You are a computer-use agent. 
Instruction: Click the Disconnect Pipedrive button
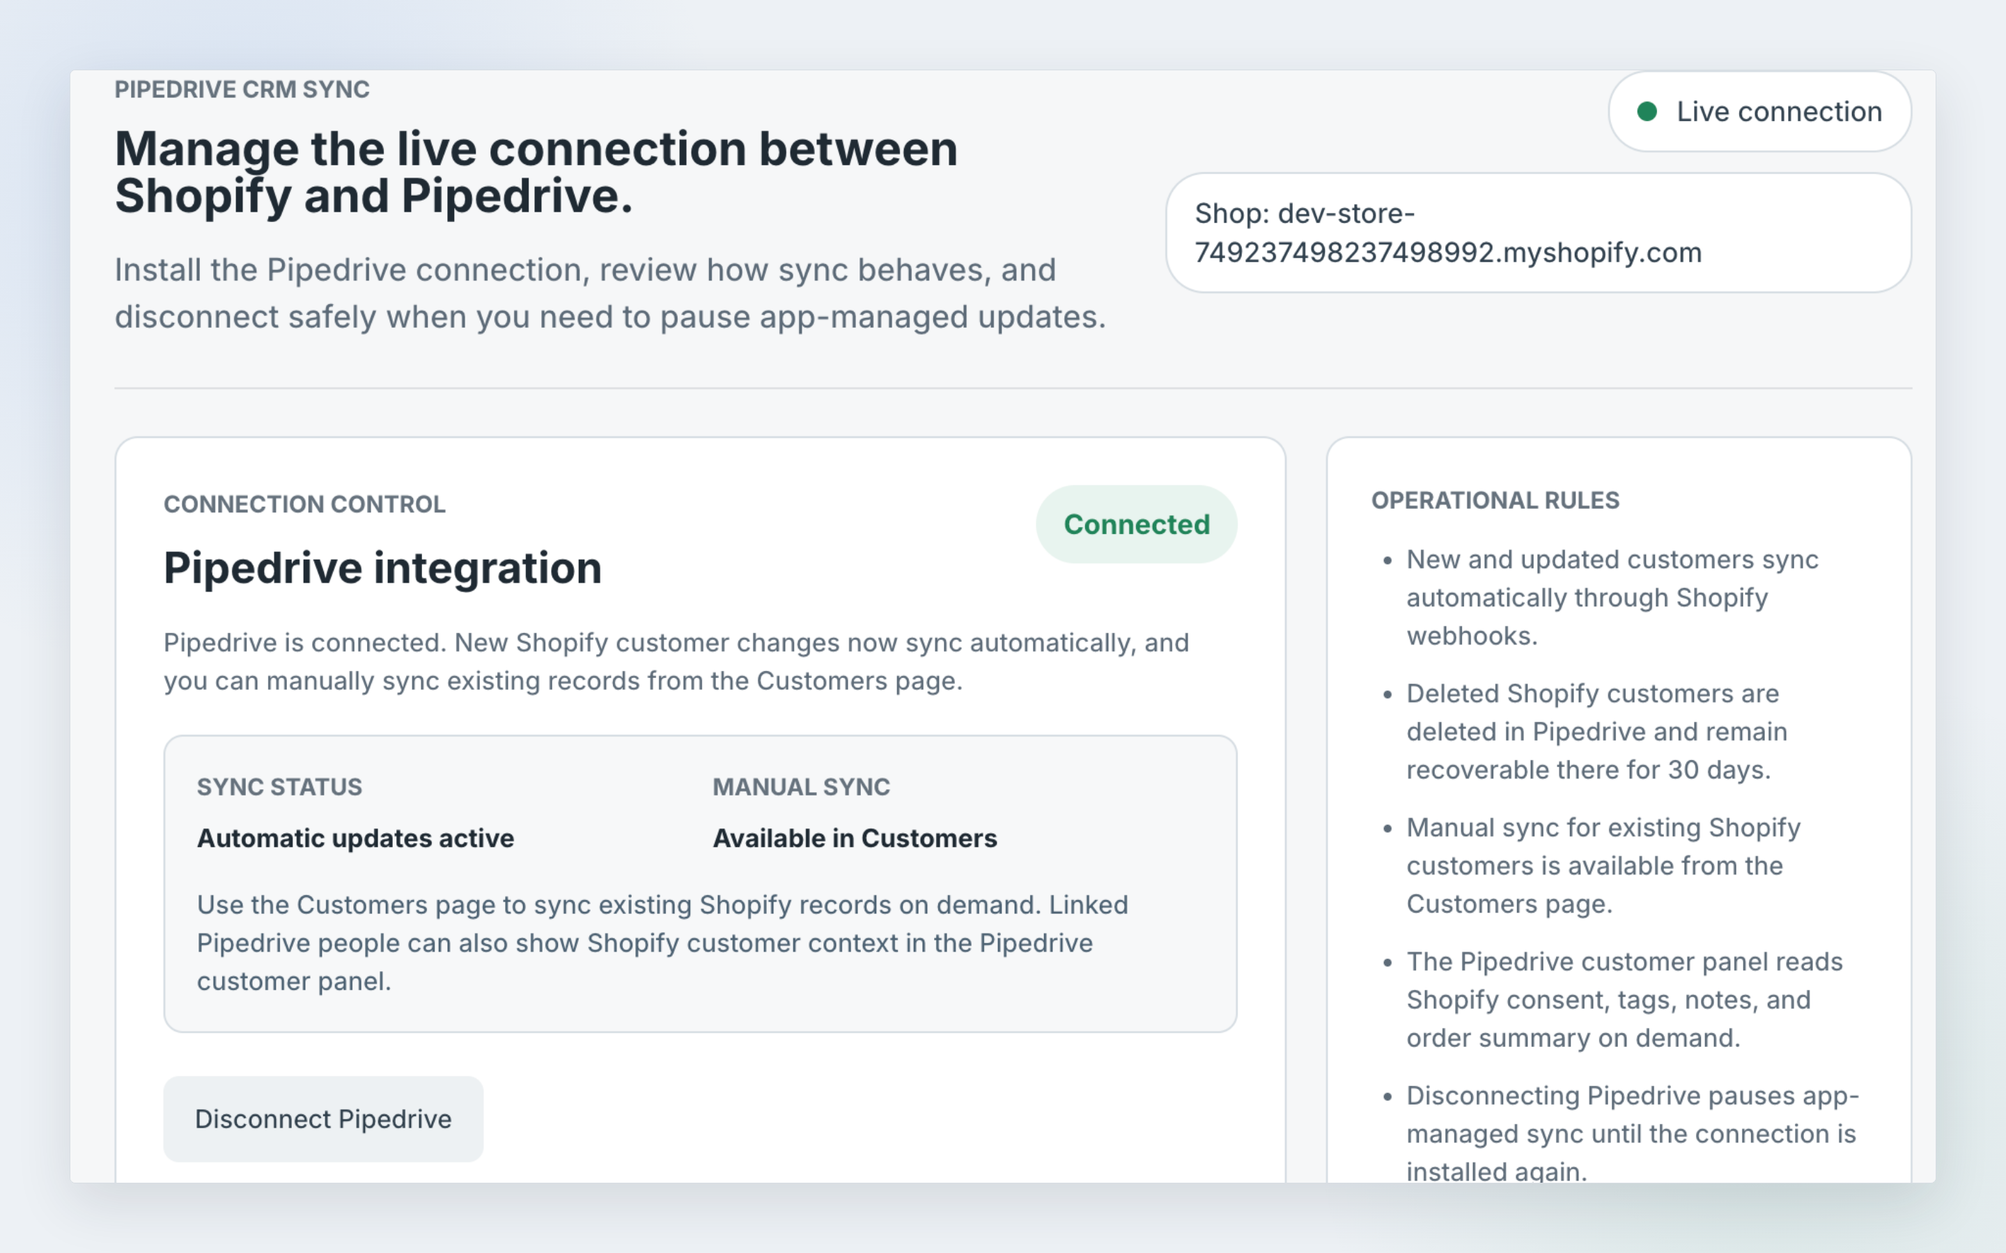(x=323, y=1119)
